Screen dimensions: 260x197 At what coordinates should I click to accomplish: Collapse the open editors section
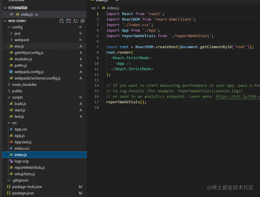[x=5, y=8]
